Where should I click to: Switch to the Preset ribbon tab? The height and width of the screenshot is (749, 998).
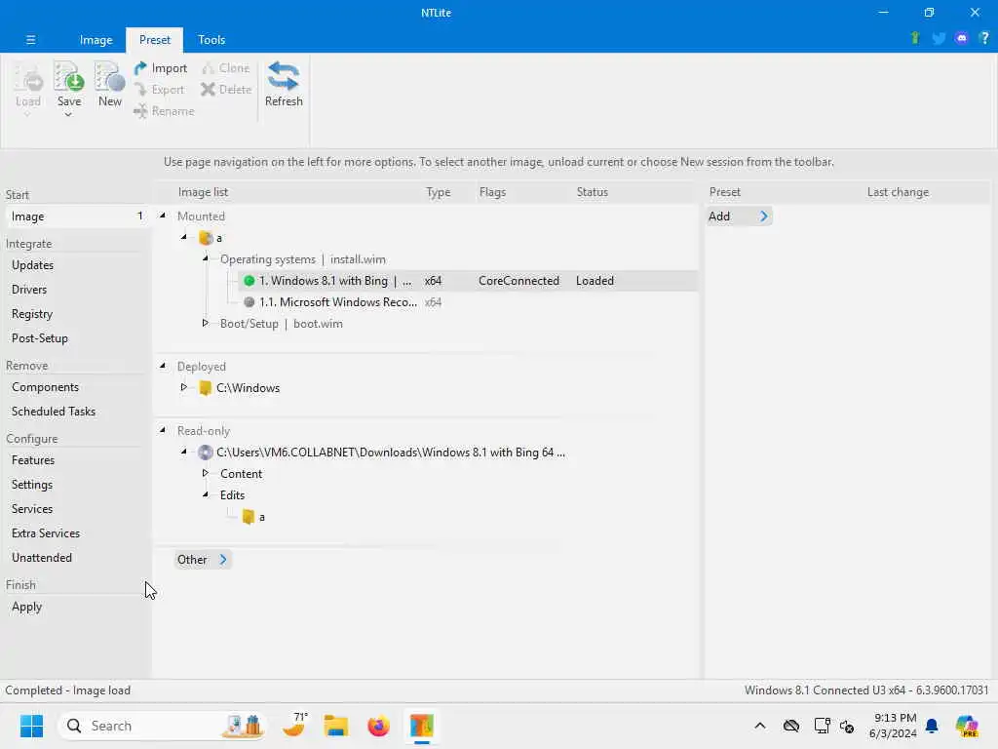pyautogui.click(x=155, y=39)
